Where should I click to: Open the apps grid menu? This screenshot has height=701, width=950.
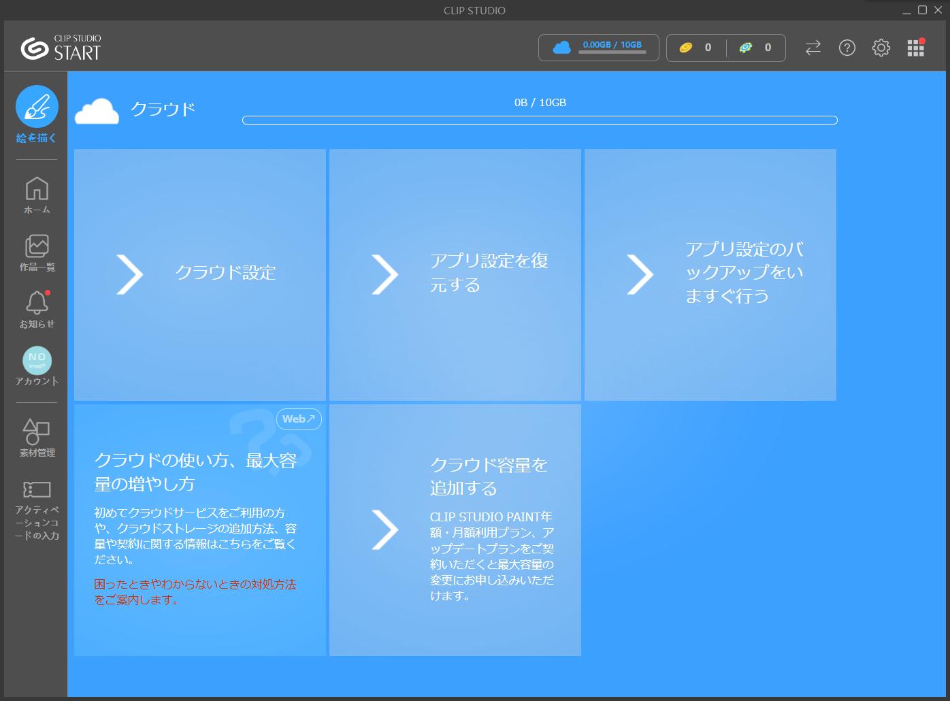point(915,48)
